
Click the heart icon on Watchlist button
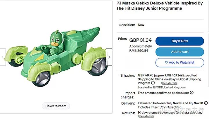click(x=167, y=63)
